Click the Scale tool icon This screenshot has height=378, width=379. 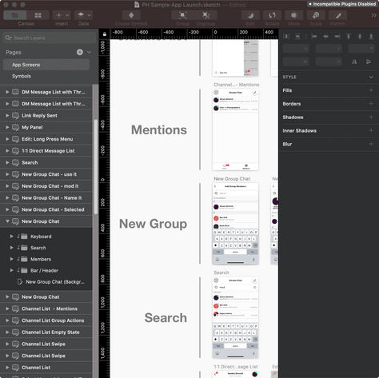[x=316, y=15]
